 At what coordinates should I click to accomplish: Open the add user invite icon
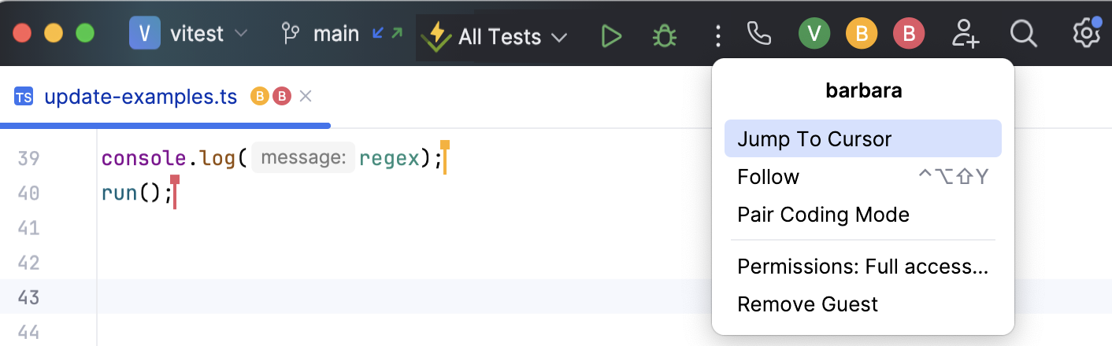tap(966, 34)
